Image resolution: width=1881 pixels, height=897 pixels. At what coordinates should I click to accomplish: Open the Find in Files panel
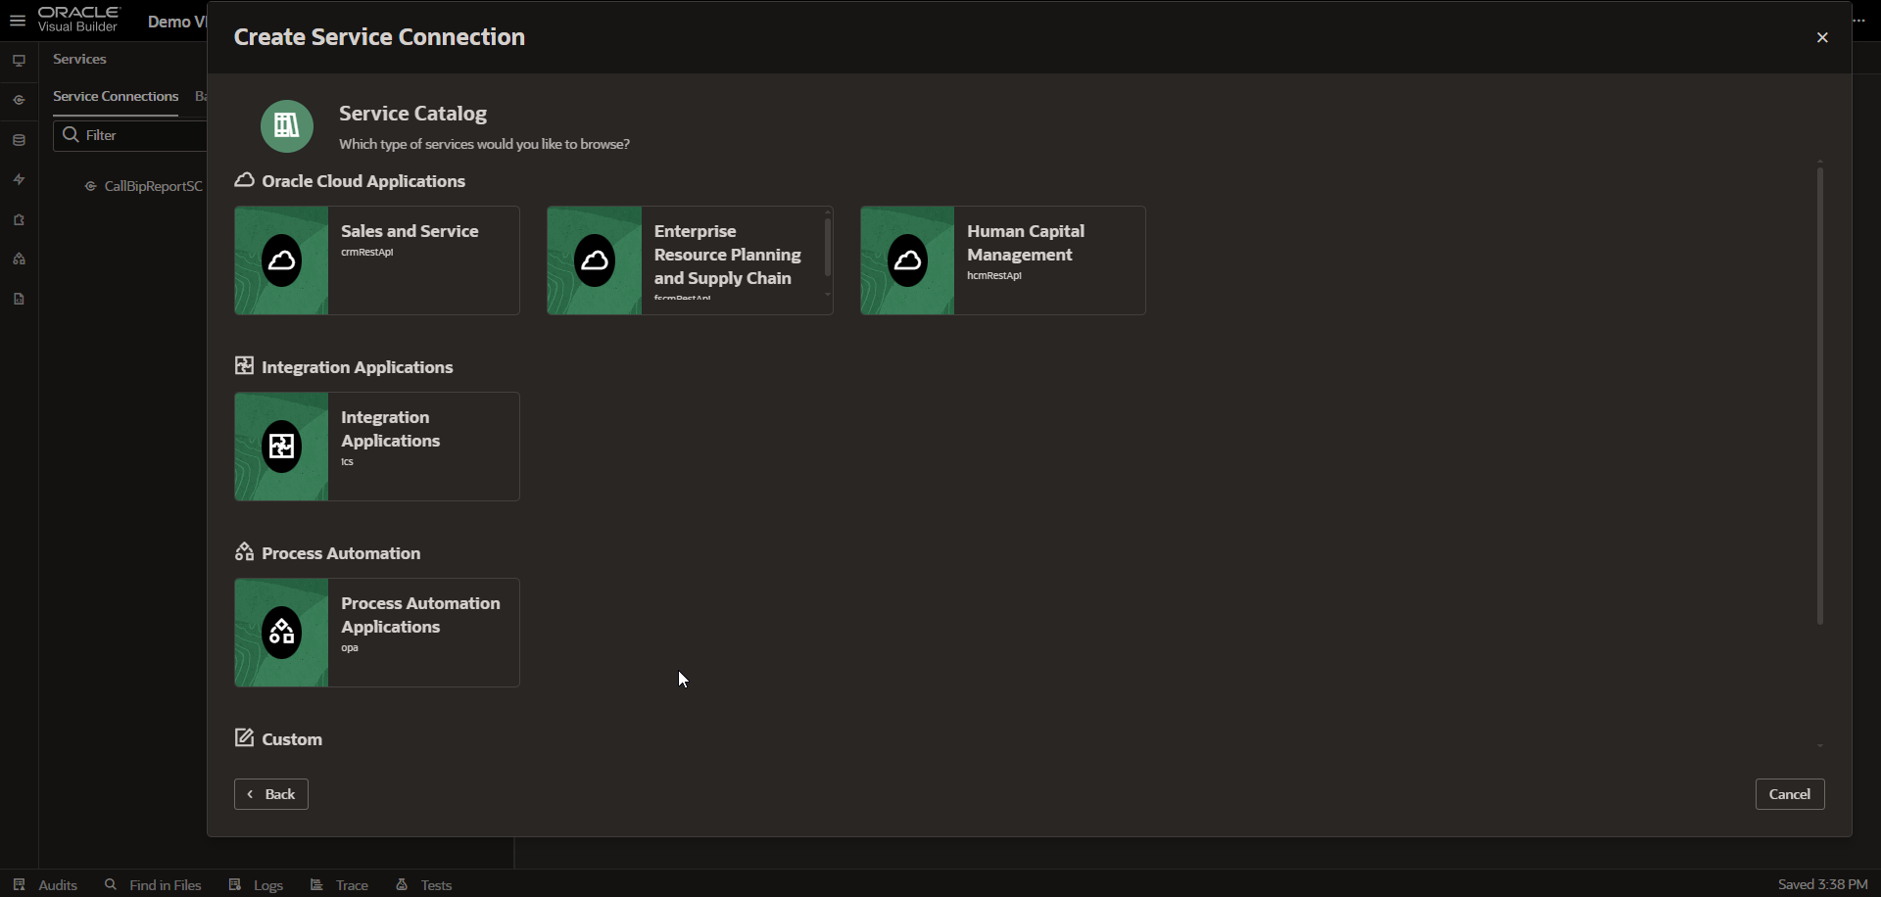[153, 885]
